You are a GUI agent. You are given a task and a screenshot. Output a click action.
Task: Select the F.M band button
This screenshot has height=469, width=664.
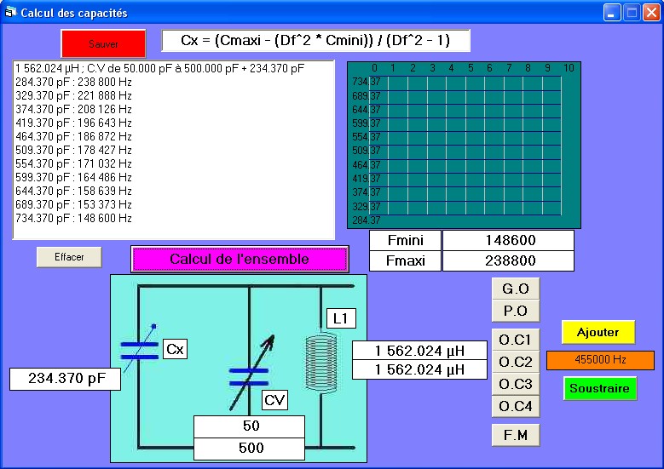point(516,435)
